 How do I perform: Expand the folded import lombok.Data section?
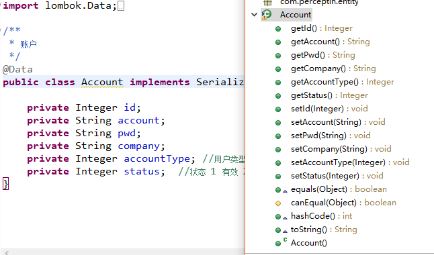click(121, 6)
